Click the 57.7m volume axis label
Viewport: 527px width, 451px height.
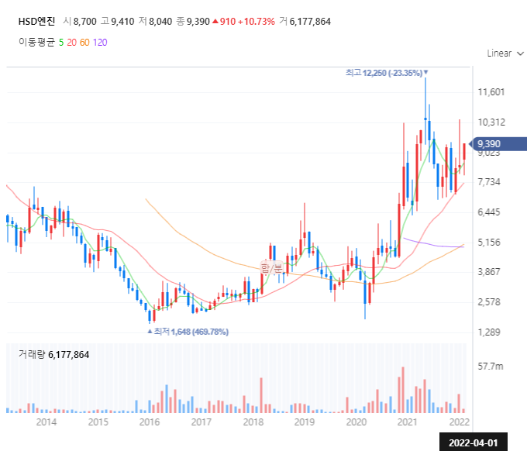click(491, 367)
